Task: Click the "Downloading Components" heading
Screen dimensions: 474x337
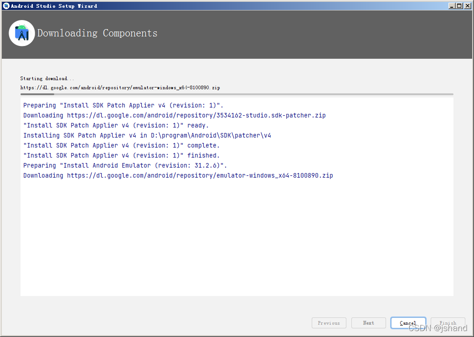Action: pyautogui.click(x=98, y=33)
